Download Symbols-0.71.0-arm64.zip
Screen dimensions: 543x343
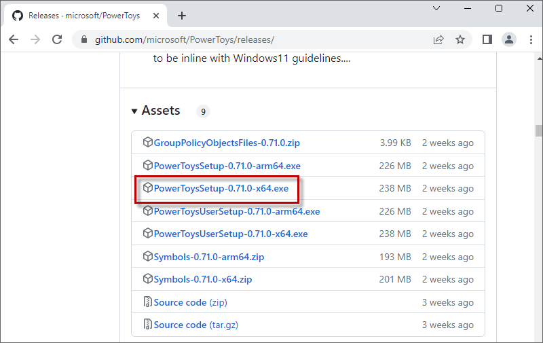(209, 257)
